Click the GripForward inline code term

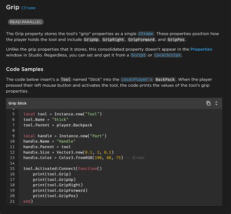(141, 39)
